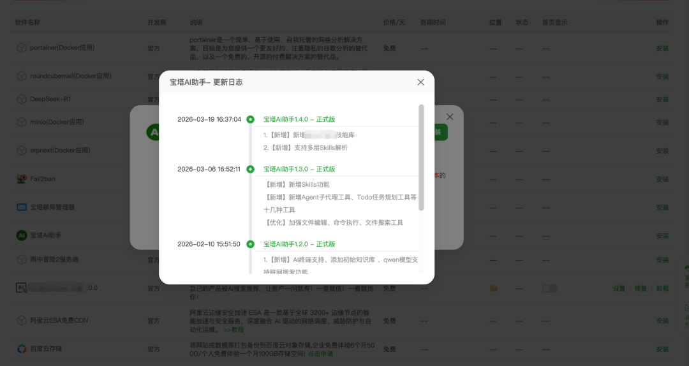This screenshot has width=689, height=366.
Task: Install 雨中冒险2服务端
Action: [662, 260]
